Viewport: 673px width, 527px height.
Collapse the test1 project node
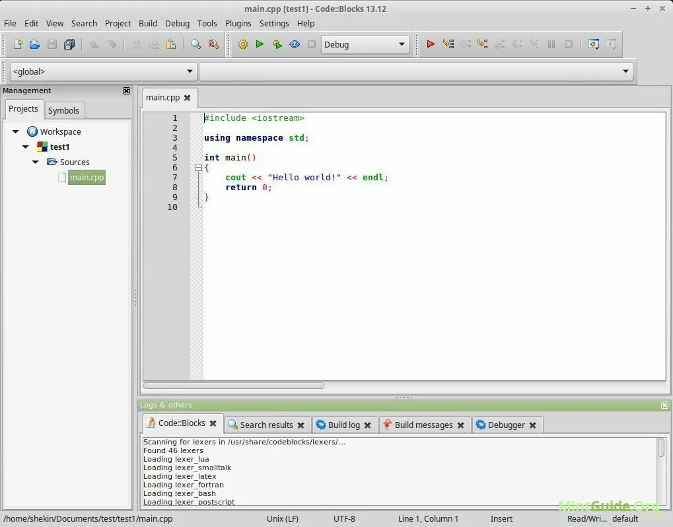point(26,147)
